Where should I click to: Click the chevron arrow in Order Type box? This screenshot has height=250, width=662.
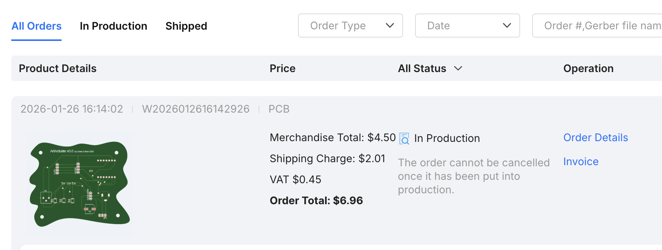pyautogui.click(x=390, y=26)
